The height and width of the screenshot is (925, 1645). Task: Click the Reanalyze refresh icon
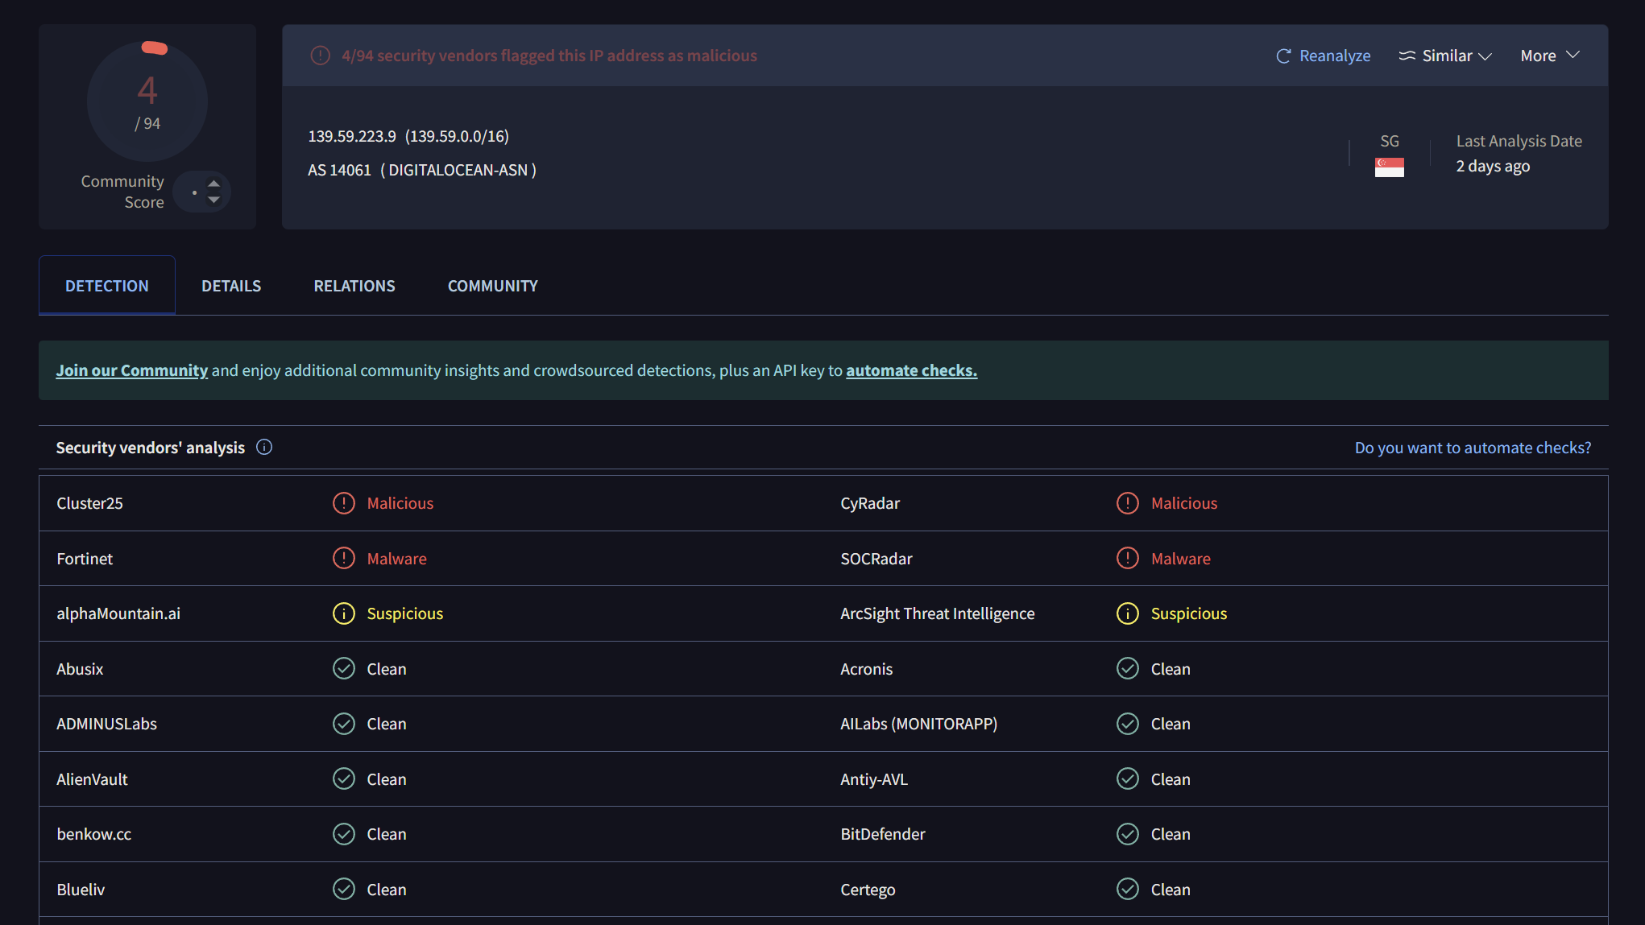click(x=1283, y=56)
